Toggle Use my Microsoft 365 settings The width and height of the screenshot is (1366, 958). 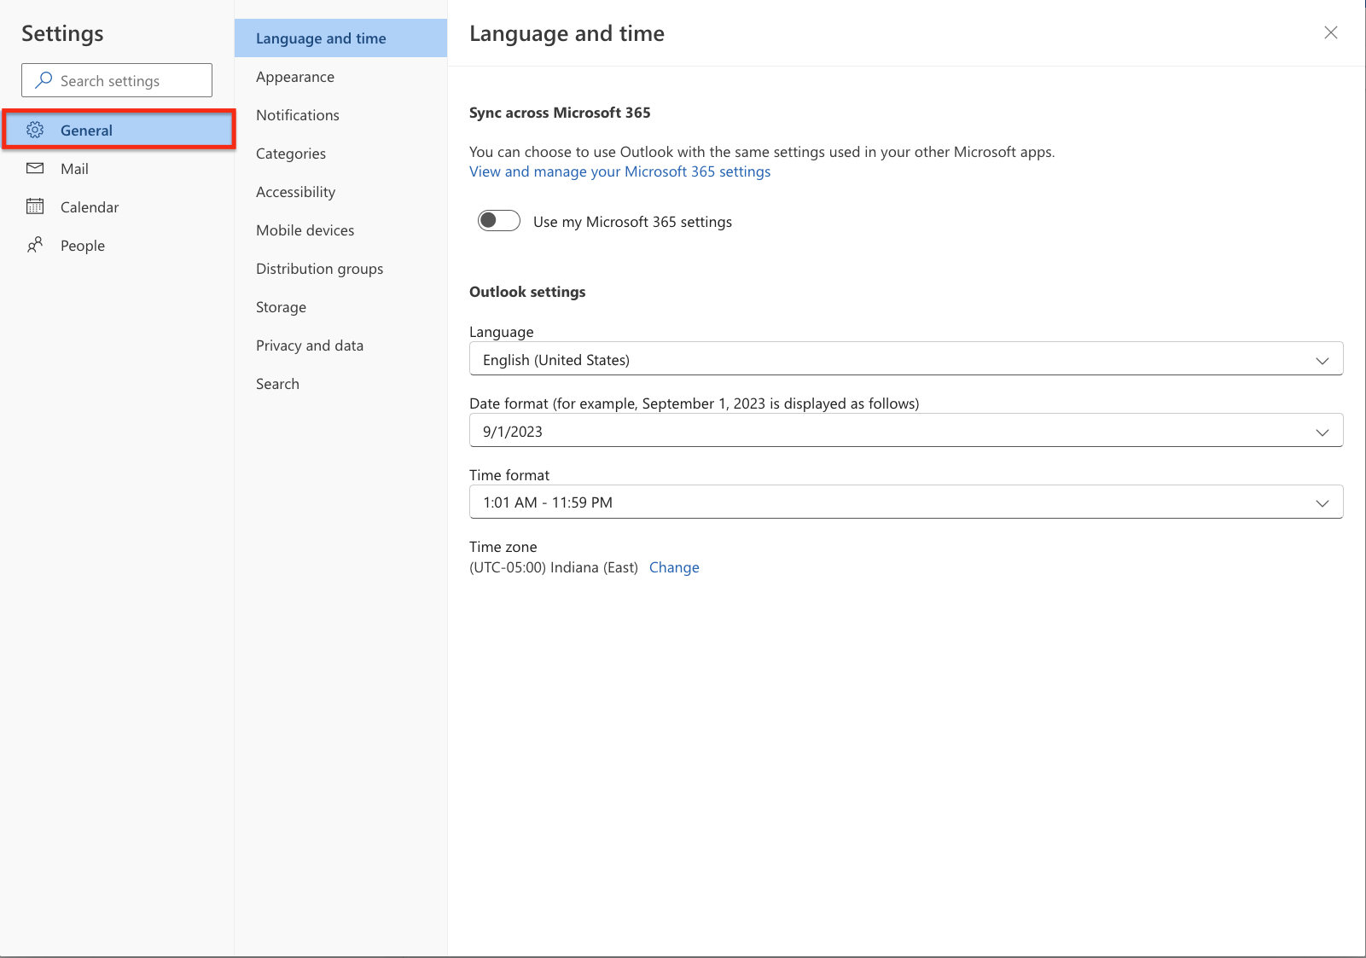tap(499, 221)
